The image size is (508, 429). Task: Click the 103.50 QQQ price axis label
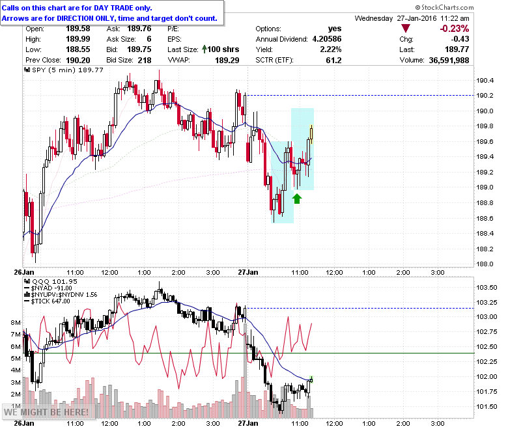pos(487,287)
